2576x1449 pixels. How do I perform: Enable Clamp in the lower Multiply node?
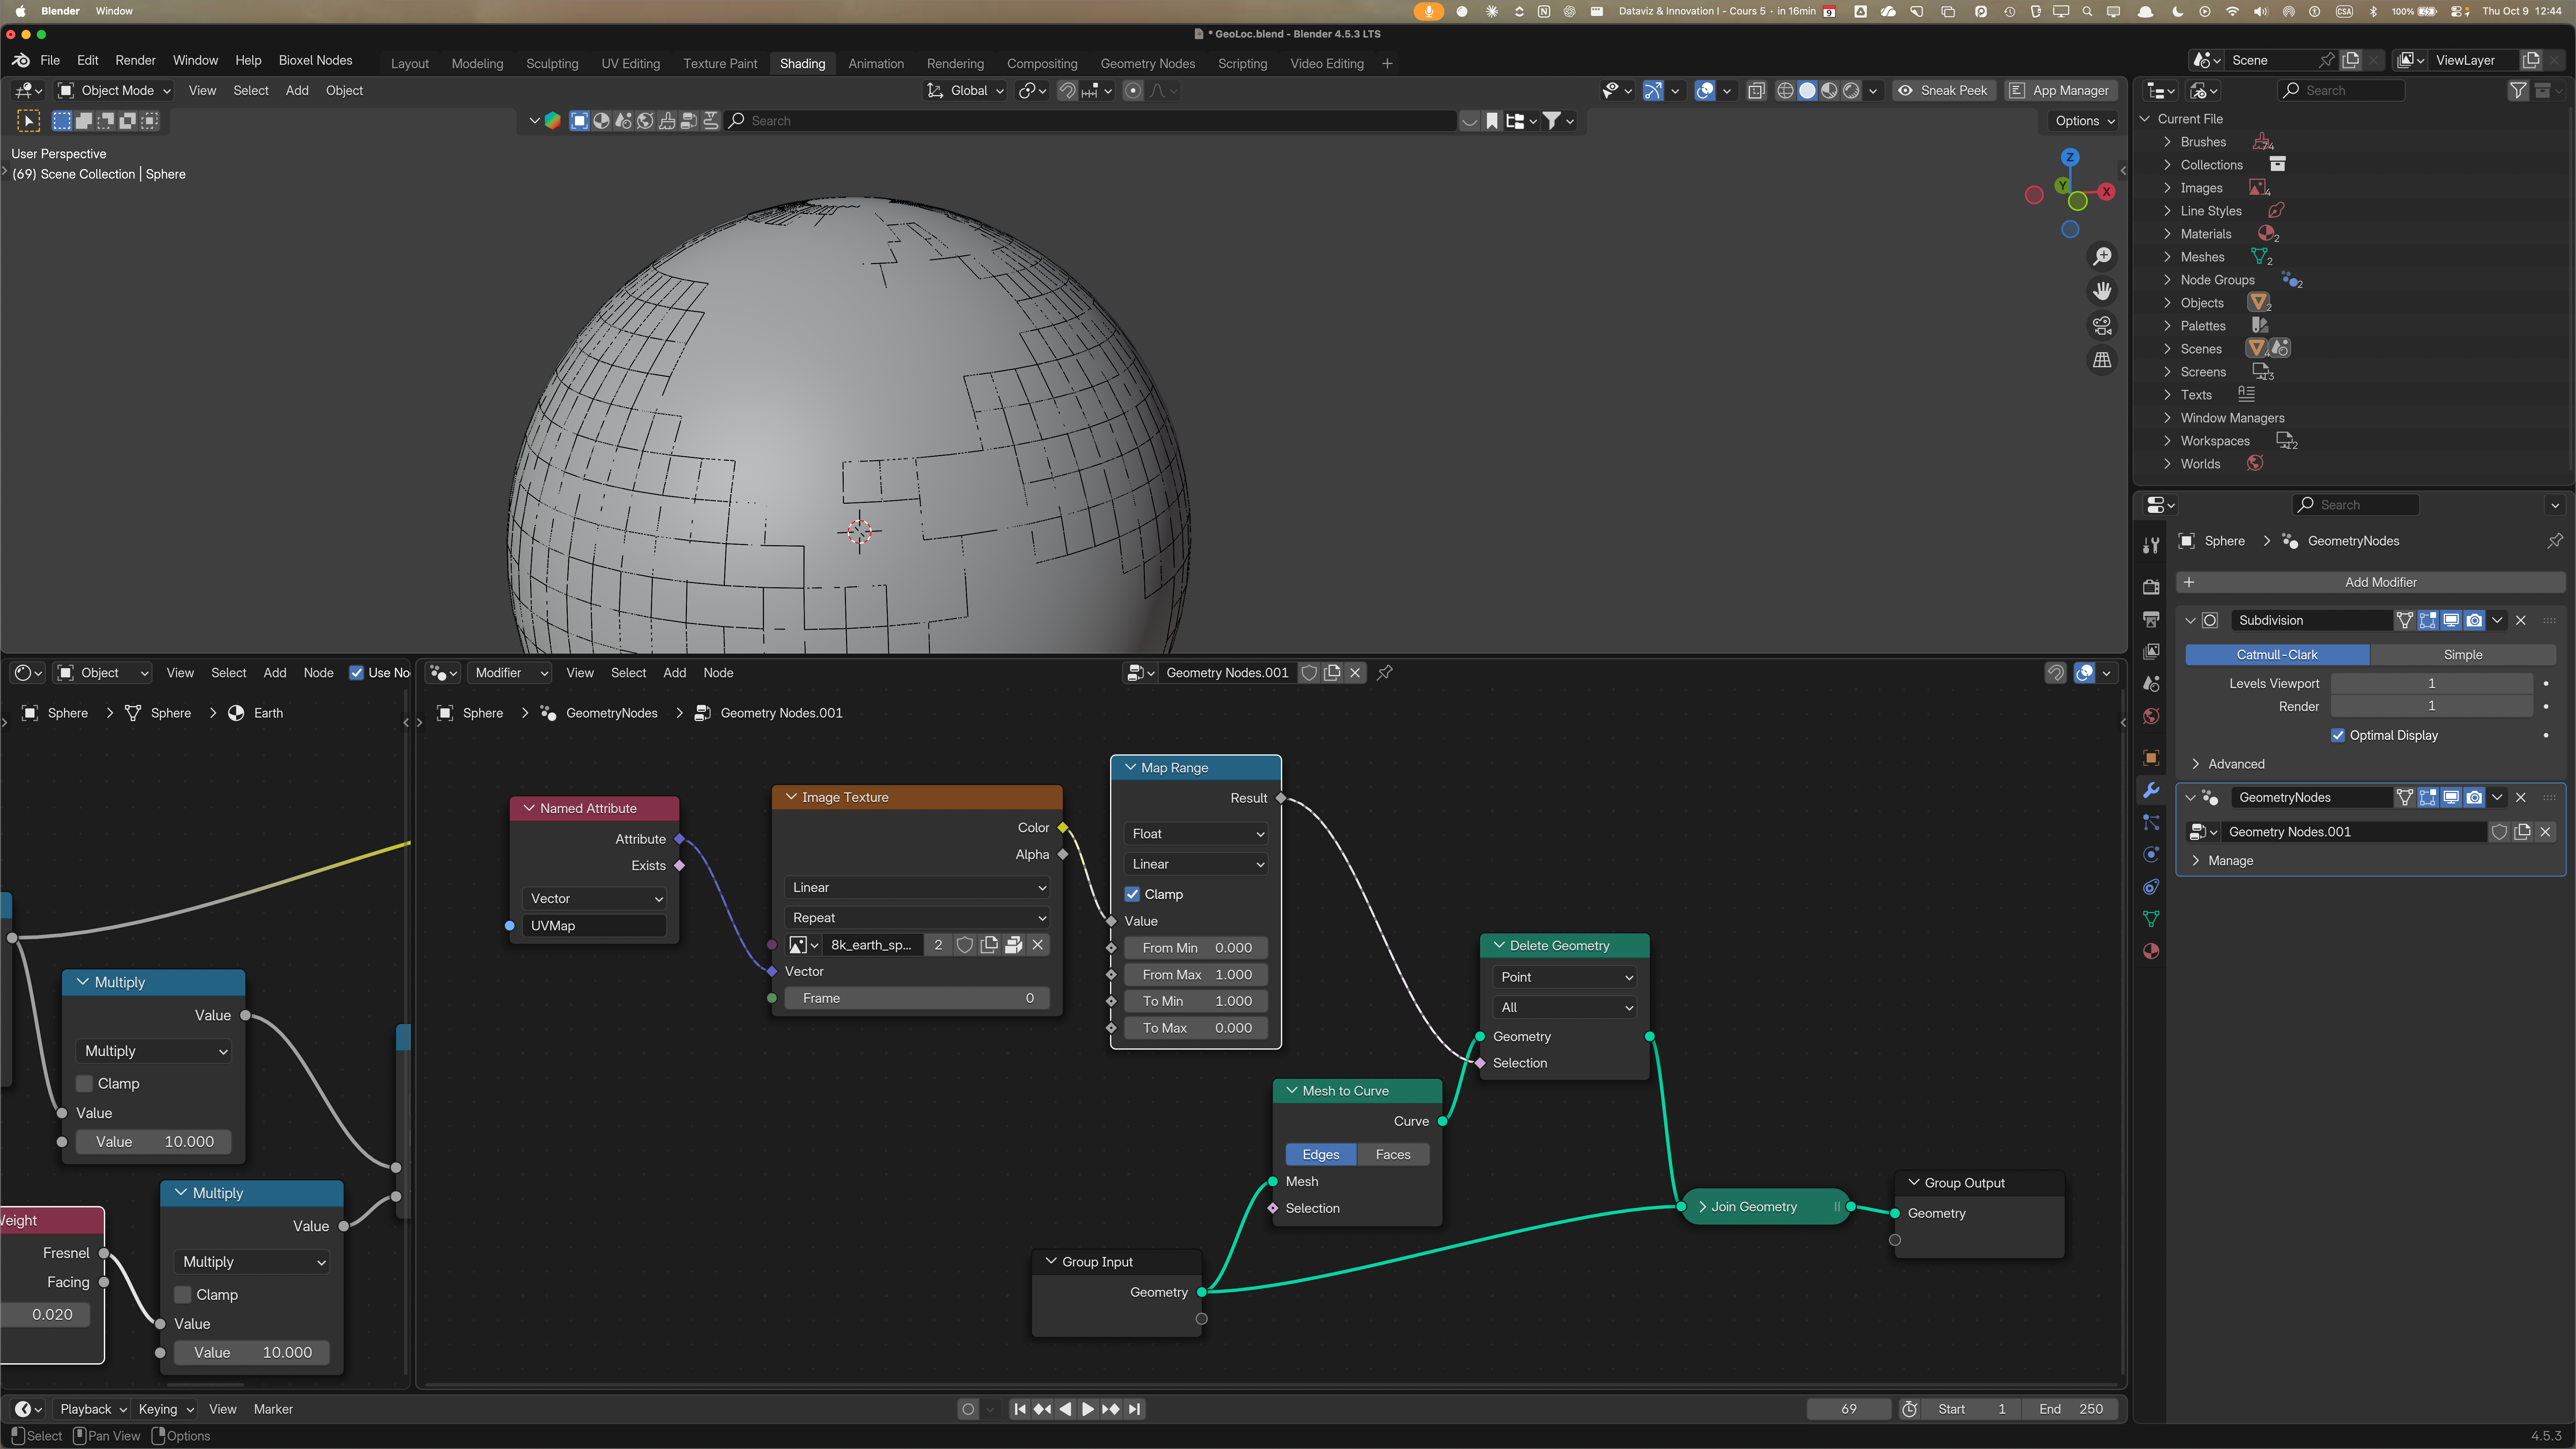[183, 1295]
